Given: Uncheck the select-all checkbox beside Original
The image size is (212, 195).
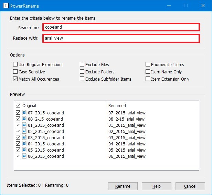Looking at the screenshot, I should (18, 105).
